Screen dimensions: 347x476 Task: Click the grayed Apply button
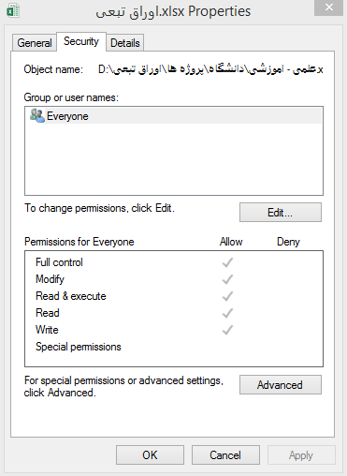(301, 455)
